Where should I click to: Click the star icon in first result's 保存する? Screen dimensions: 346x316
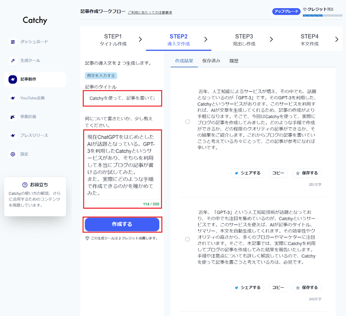[298, 173]
